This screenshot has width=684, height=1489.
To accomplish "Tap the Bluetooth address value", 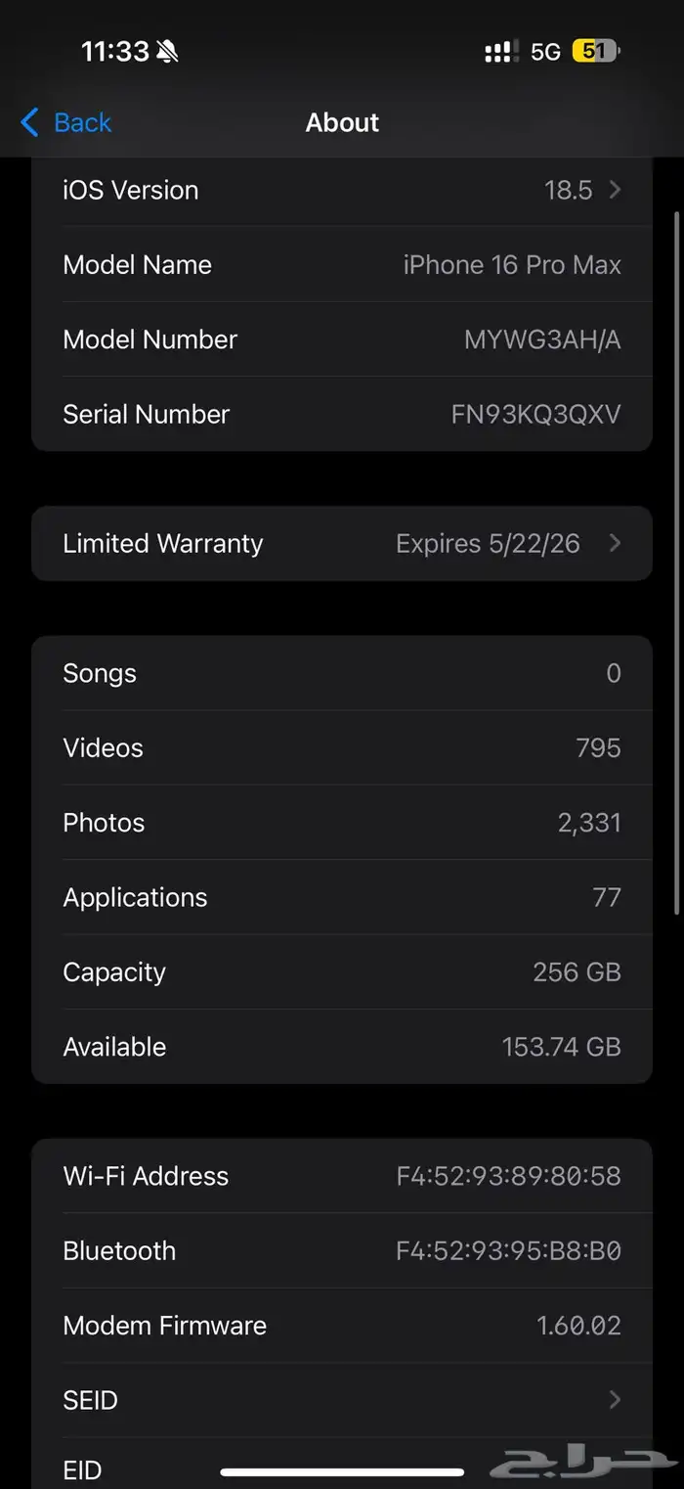I will pos(508,1250).
